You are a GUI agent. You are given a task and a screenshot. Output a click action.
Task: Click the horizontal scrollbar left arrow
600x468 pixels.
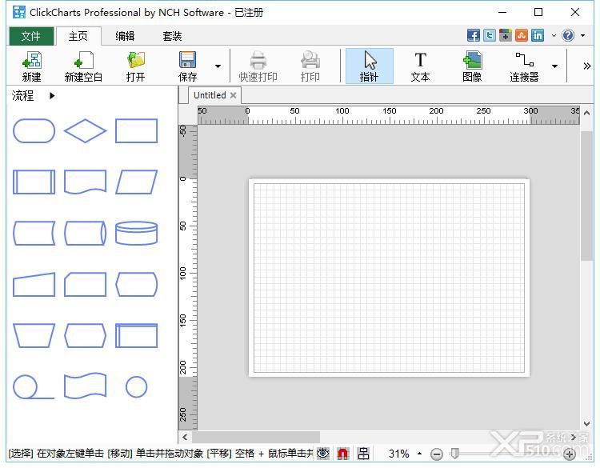click(x=186, y=437)
